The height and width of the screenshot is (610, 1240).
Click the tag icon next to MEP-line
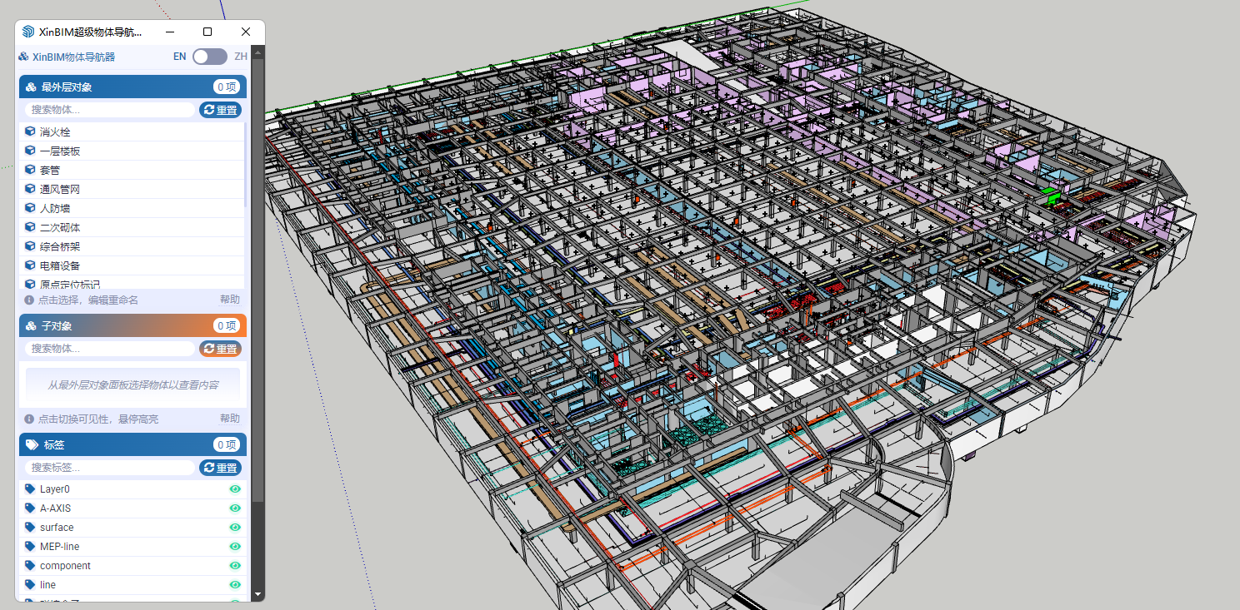point(30,547)
